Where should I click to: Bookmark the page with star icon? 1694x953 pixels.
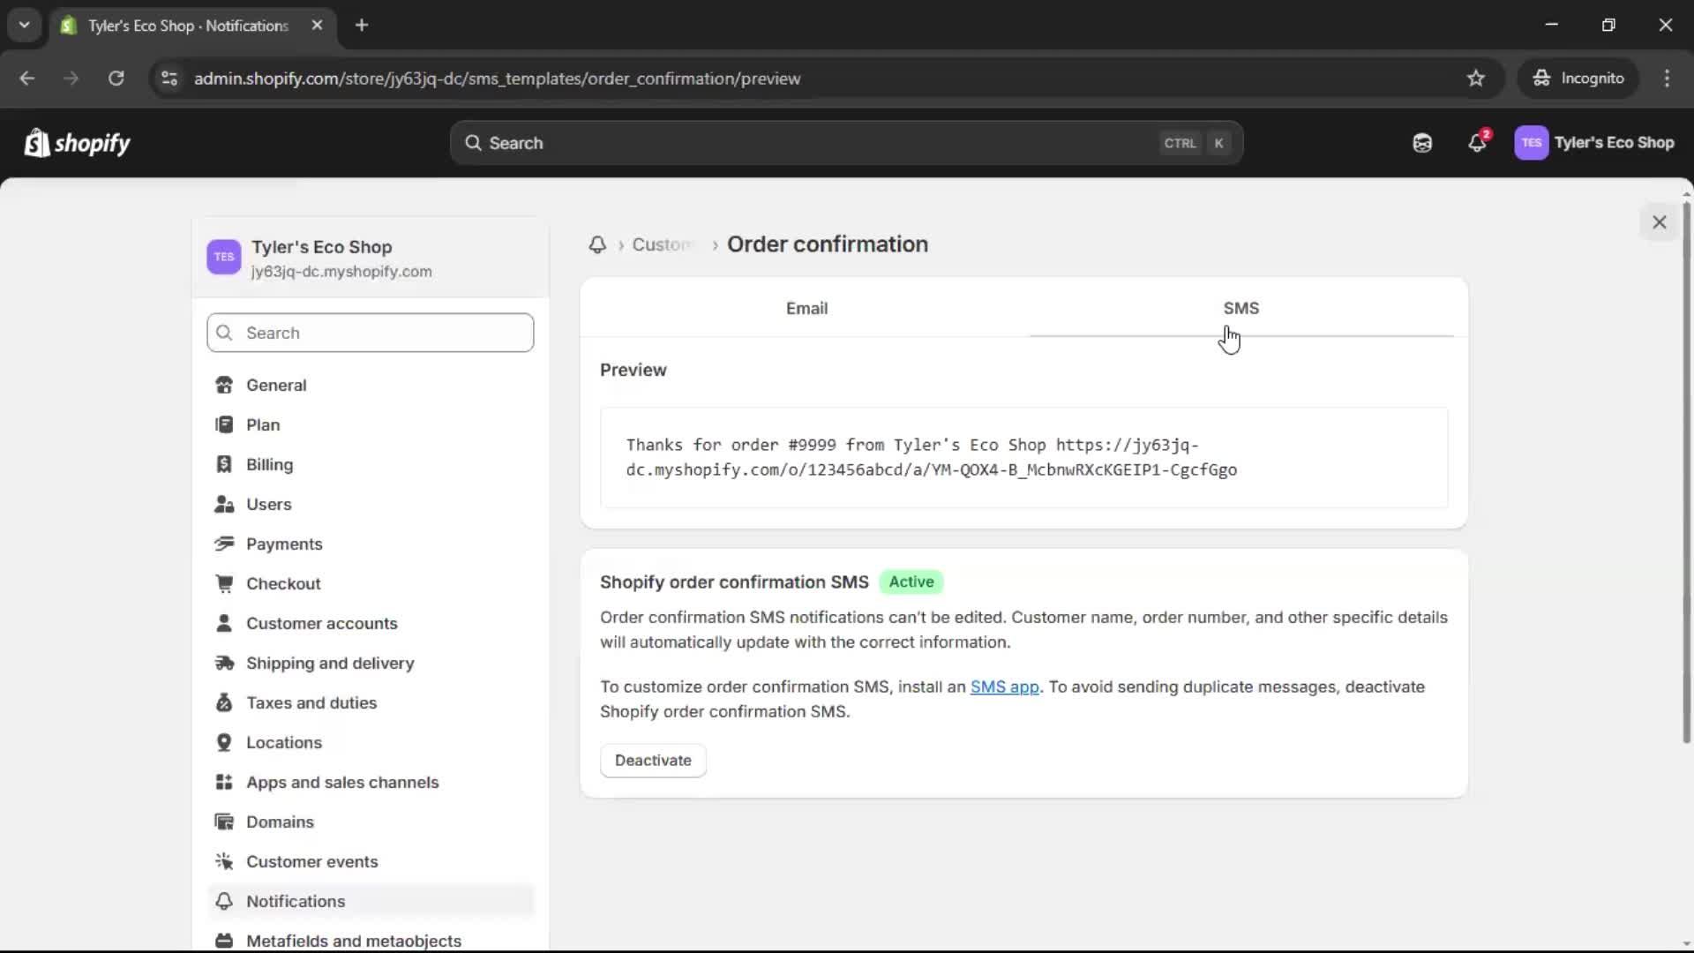coord(1476,79)
